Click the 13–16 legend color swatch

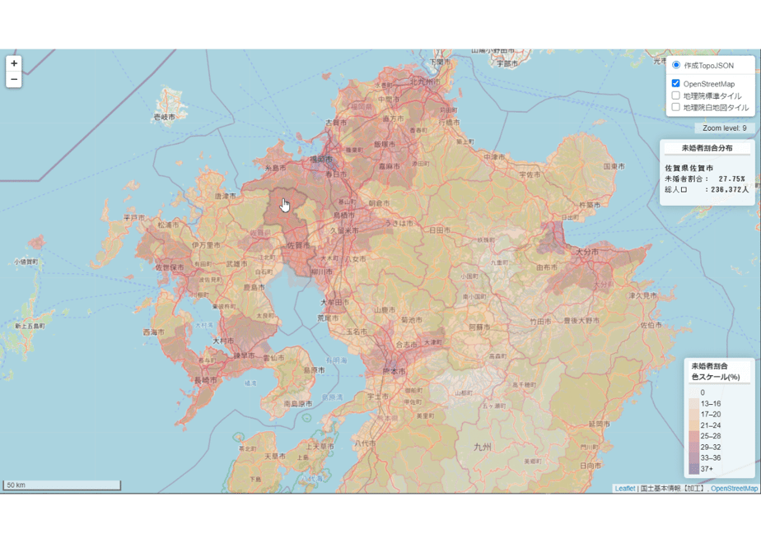[x=694, y=403]
